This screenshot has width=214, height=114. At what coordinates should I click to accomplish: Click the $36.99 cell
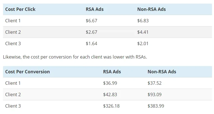[110, 83]
